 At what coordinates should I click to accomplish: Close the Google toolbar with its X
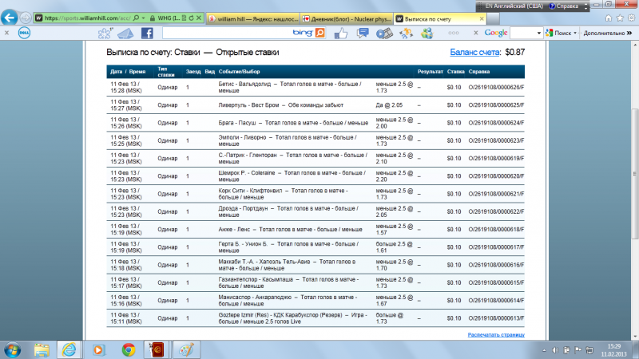[475, 33]
